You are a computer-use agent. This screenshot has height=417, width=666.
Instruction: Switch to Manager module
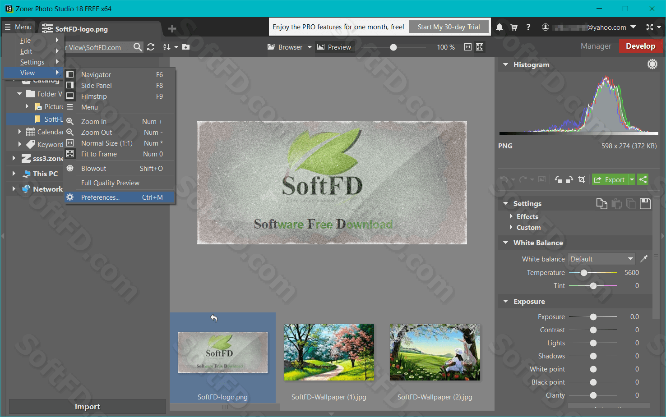596,46
